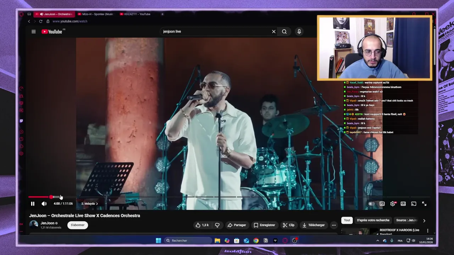Viewport: 454px width, 255px height.
Task: Open the YouTube hamburger guide menu
Action: pyautogui.click(x=34, y=32)
